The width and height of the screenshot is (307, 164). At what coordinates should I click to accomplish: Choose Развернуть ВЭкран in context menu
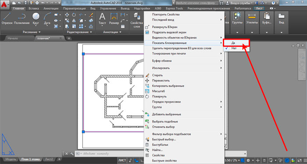184,27
